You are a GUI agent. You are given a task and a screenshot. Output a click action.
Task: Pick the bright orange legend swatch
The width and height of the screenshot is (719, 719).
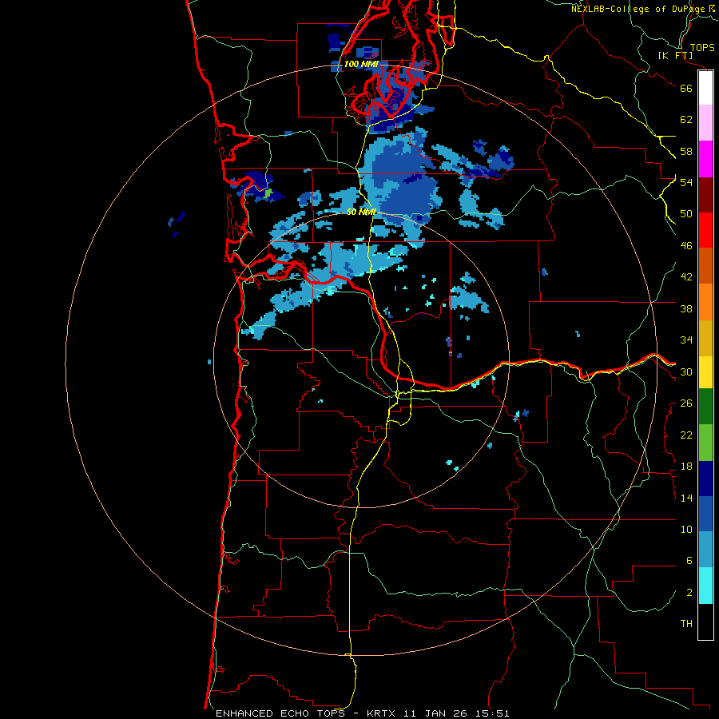coord(705,302)
